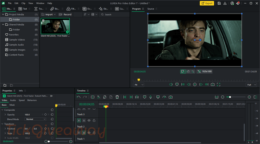The width and height of the screenshot is (260, 144).
Task: Mute the preview volume speaker
Action: 171,85
